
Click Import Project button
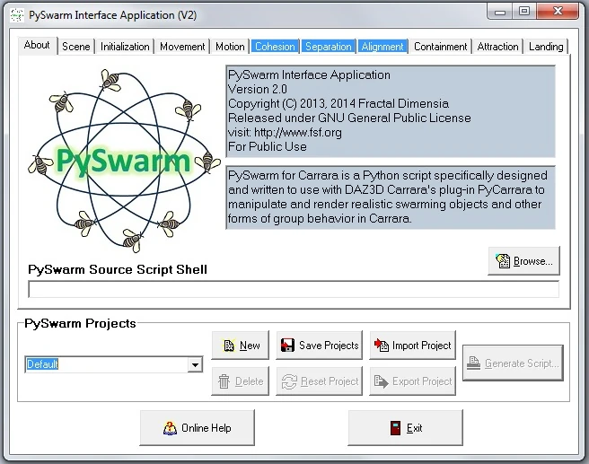pos(412,345)
